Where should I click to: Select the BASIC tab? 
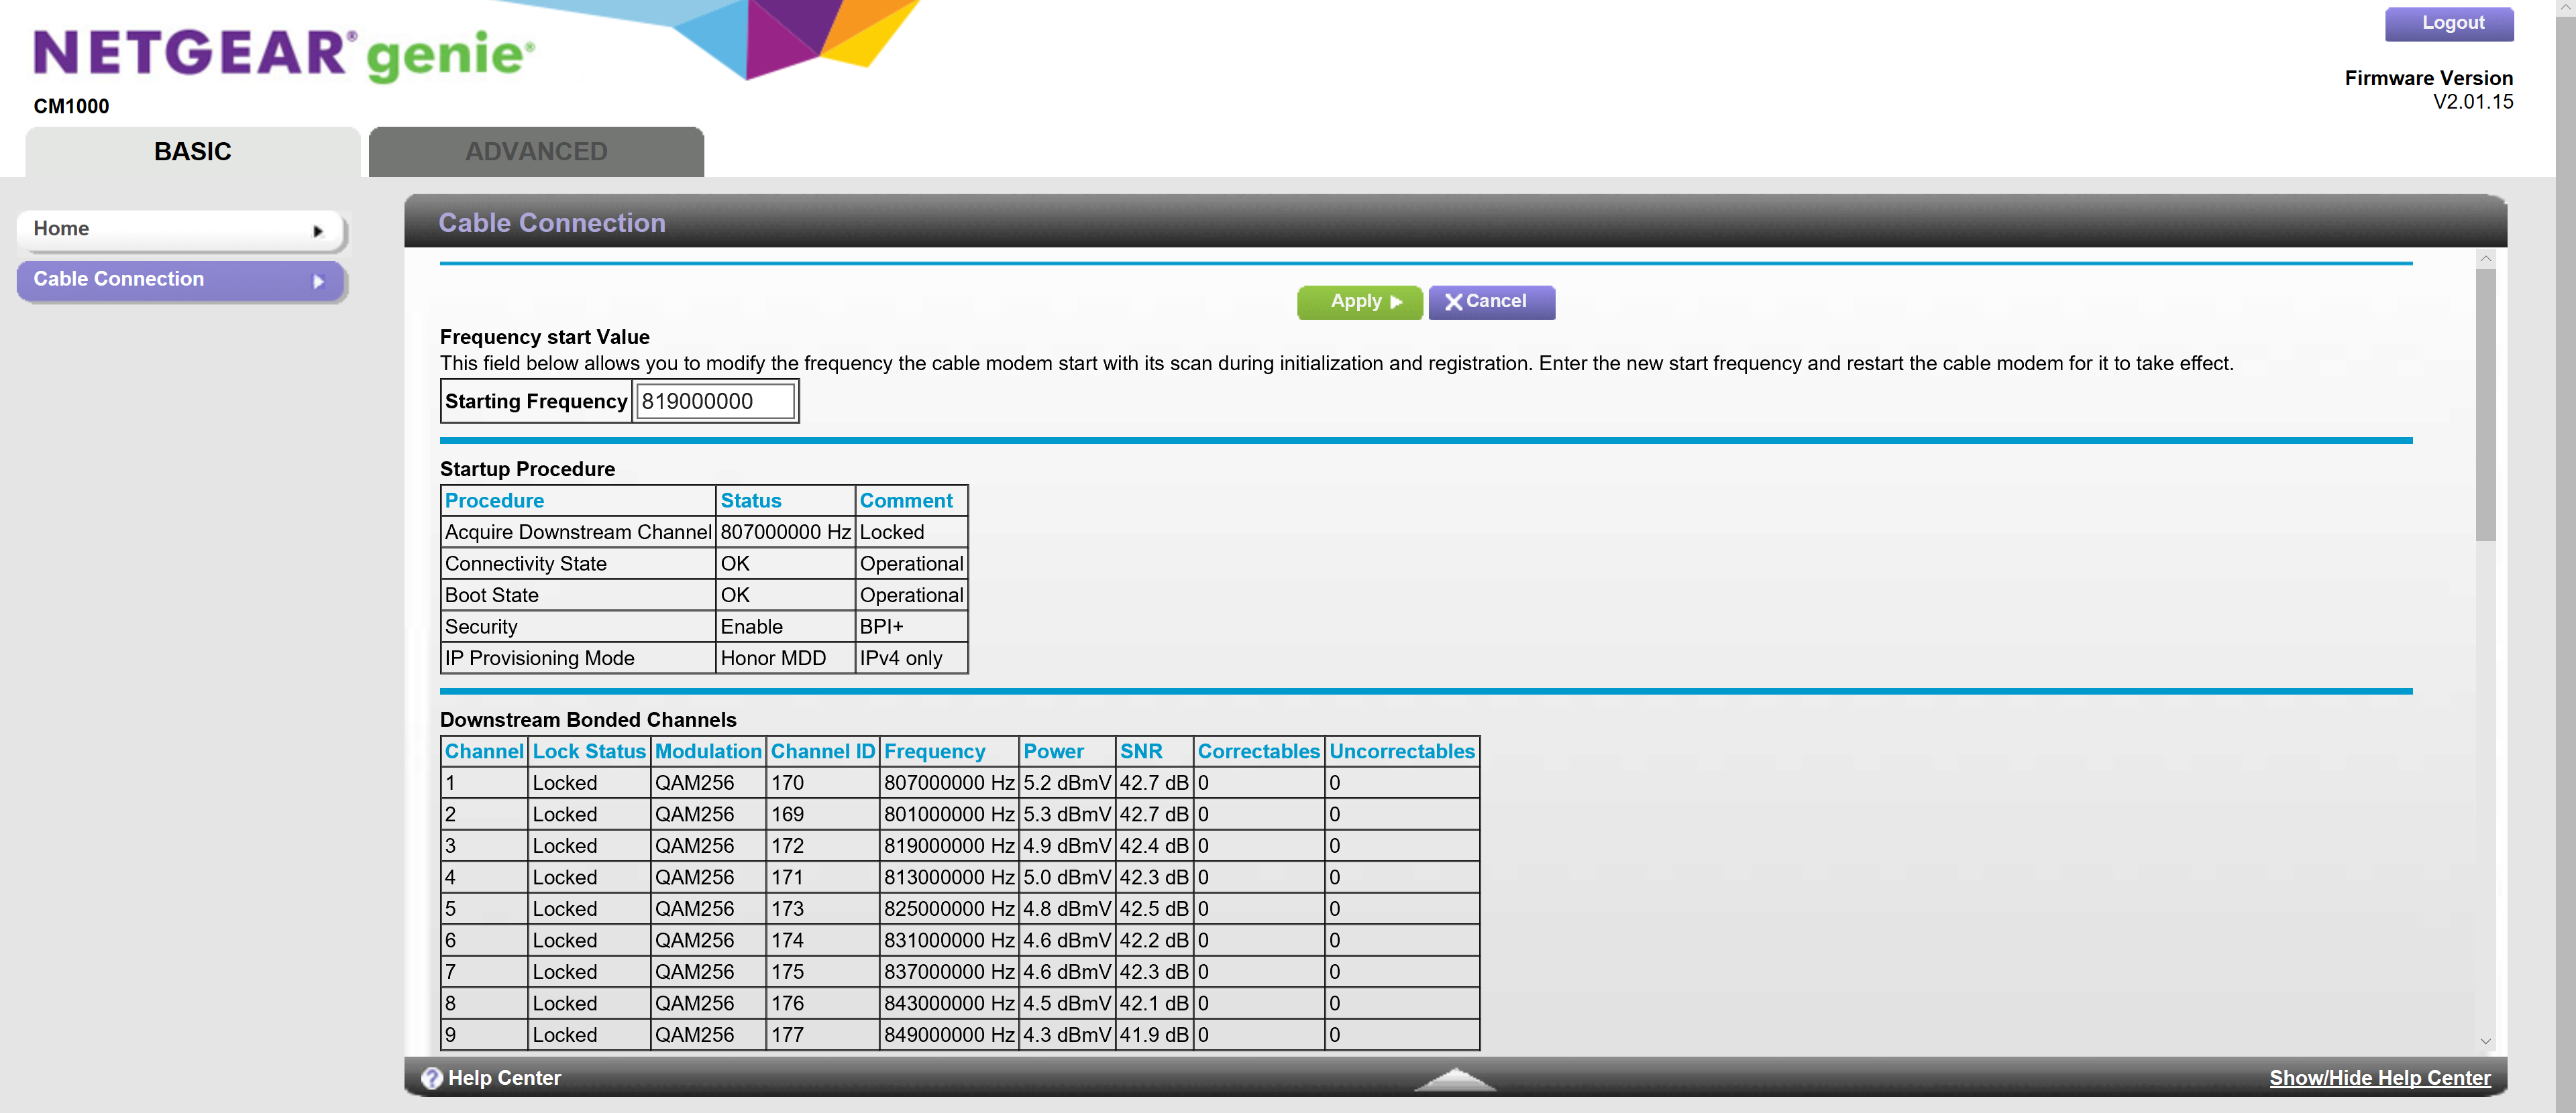(x=192, y=152)
